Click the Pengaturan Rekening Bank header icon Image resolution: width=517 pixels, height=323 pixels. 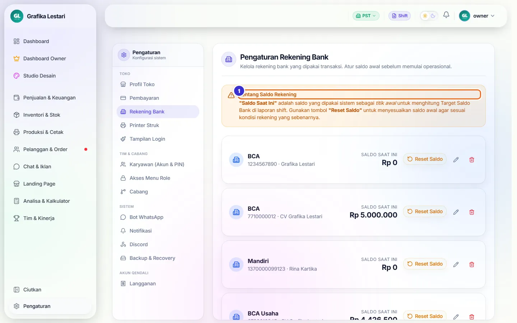point(229,60)
